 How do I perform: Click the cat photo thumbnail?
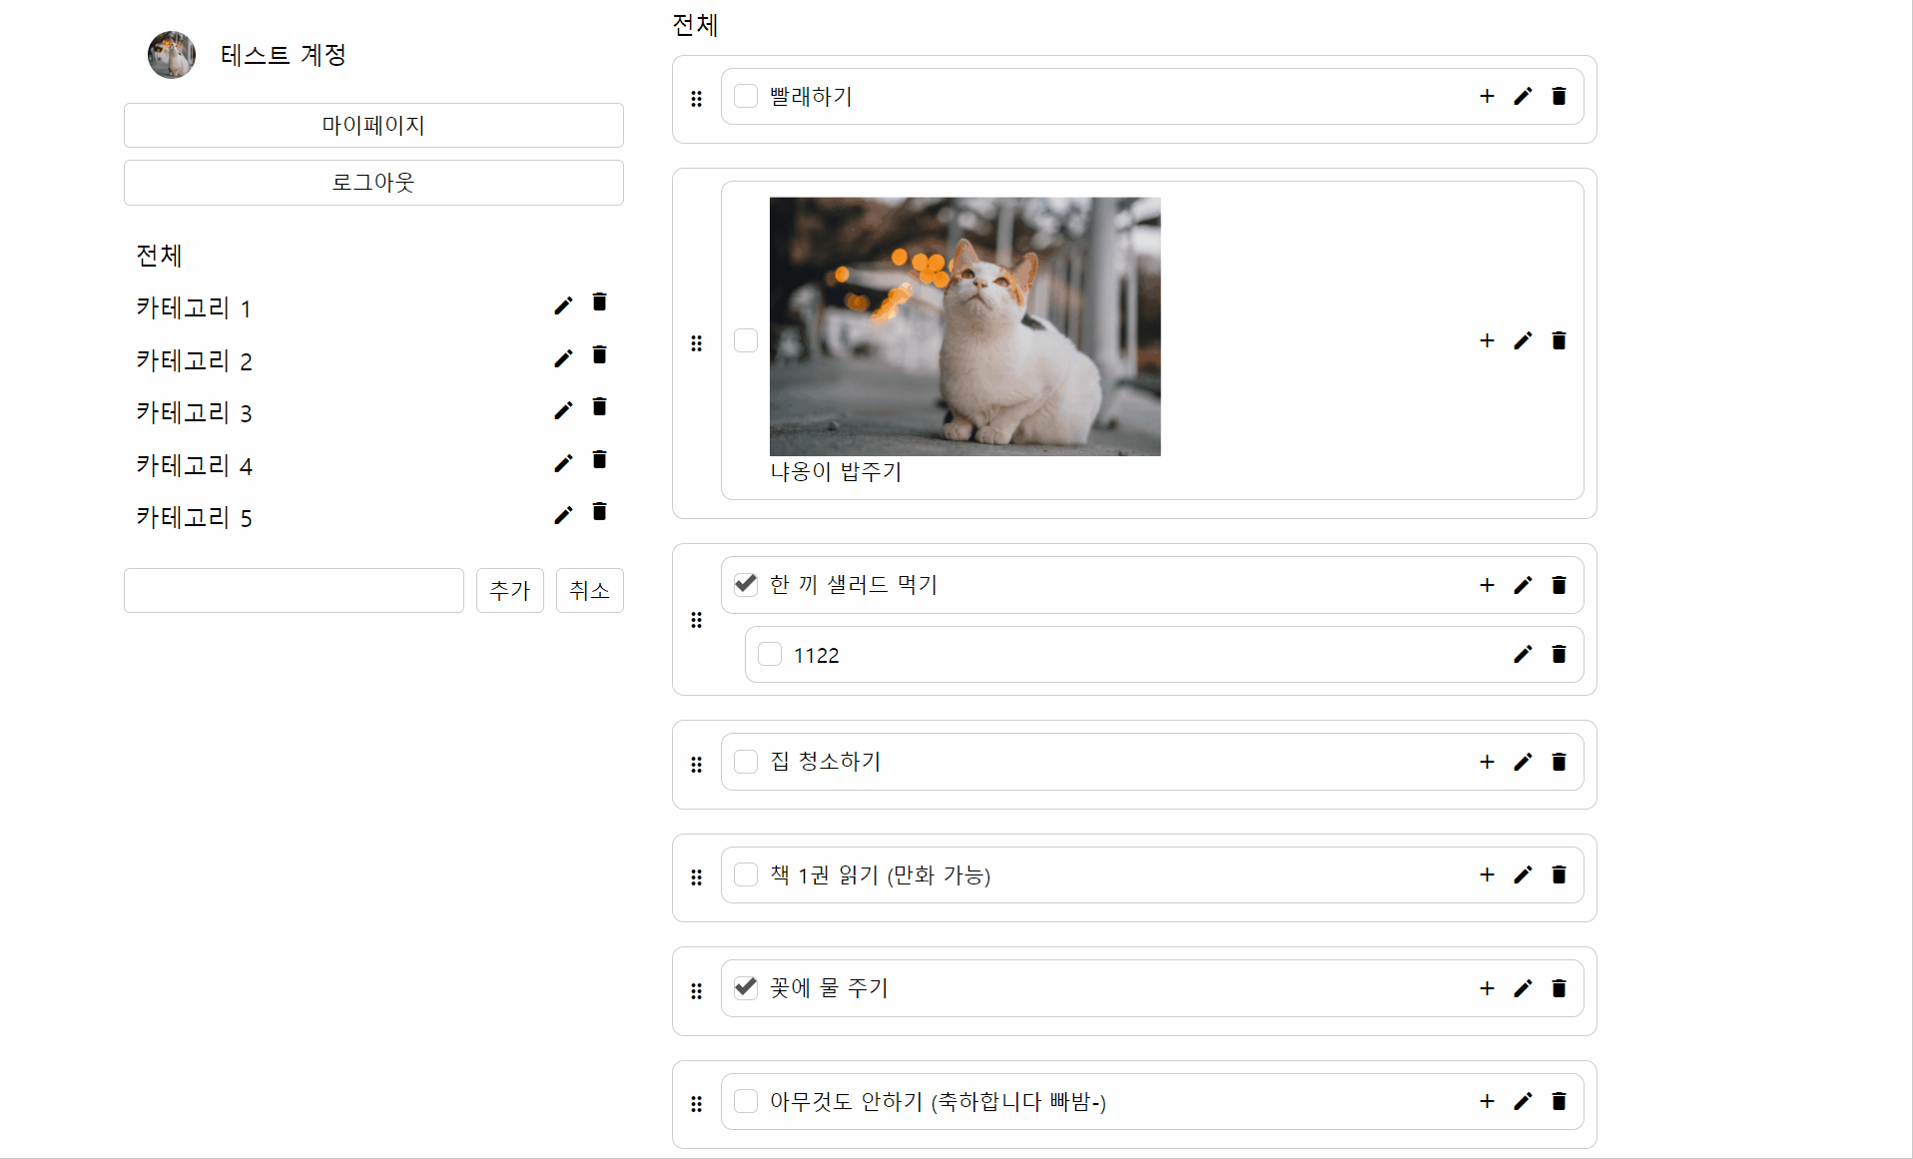click(964, 326)
